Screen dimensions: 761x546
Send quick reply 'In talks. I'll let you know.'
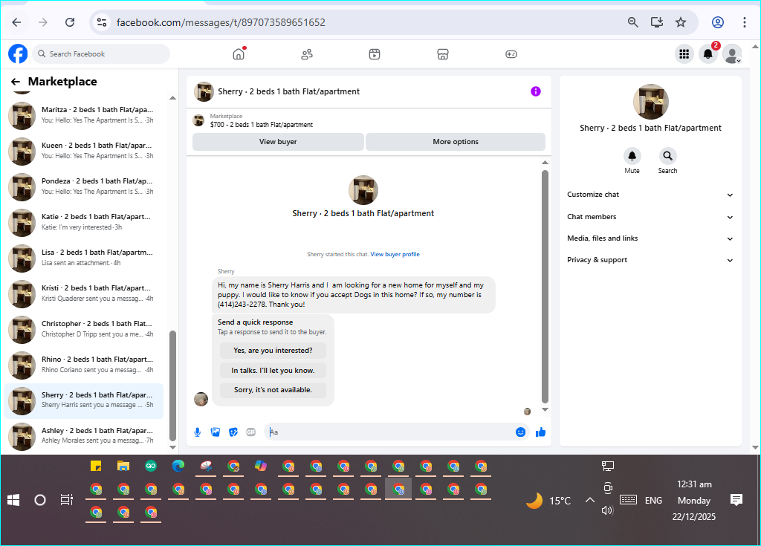tap(273, 370)
